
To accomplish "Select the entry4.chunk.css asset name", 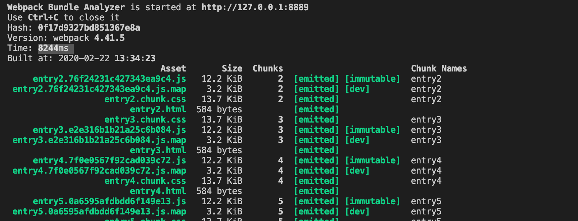I will (145, 181).
